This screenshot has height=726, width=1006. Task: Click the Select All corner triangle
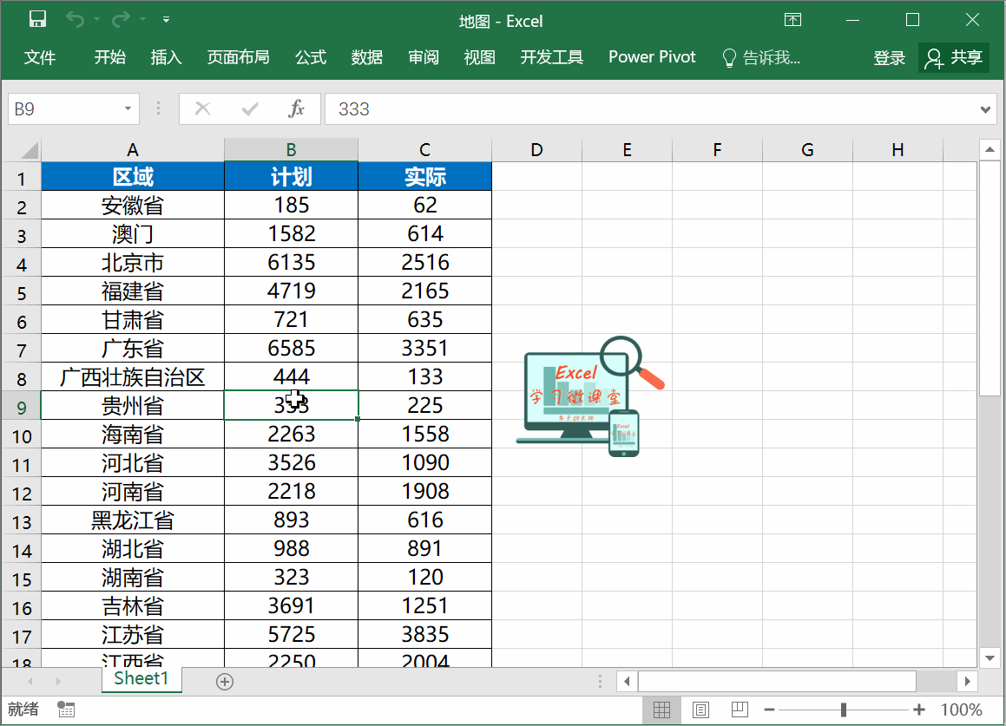pos(30,151)
